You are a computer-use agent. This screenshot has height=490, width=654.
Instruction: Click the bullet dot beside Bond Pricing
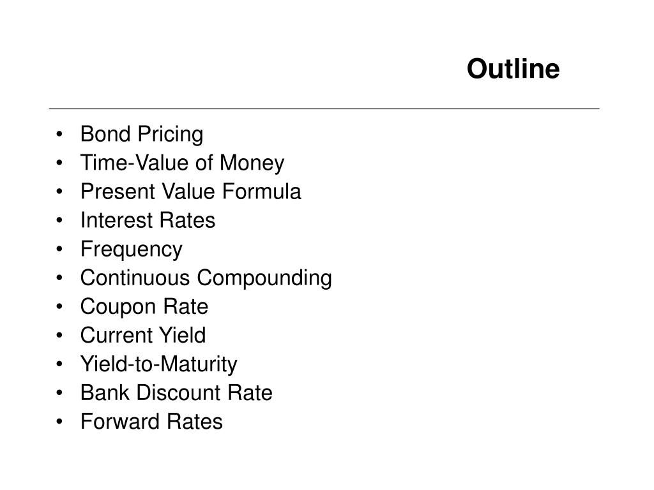coord(59,134)
